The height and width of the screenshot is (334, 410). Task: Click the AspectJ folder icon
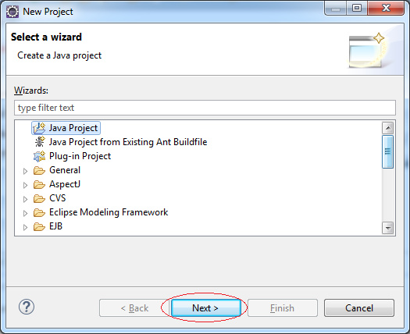(x=39, y=184)
